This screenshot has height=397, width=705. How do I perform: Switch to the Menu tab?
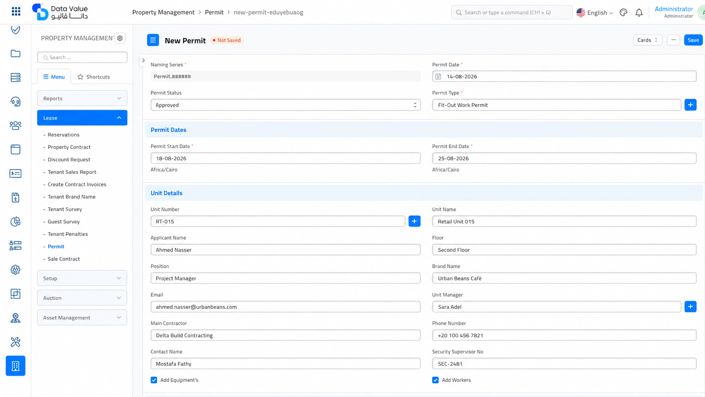point(54,77)
